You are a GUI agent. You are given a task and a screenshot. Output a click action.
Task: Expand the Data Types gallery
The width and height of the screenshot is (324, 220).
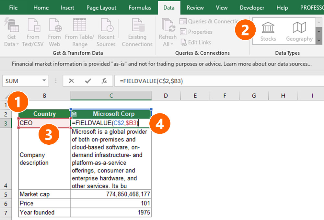(319, 40)
